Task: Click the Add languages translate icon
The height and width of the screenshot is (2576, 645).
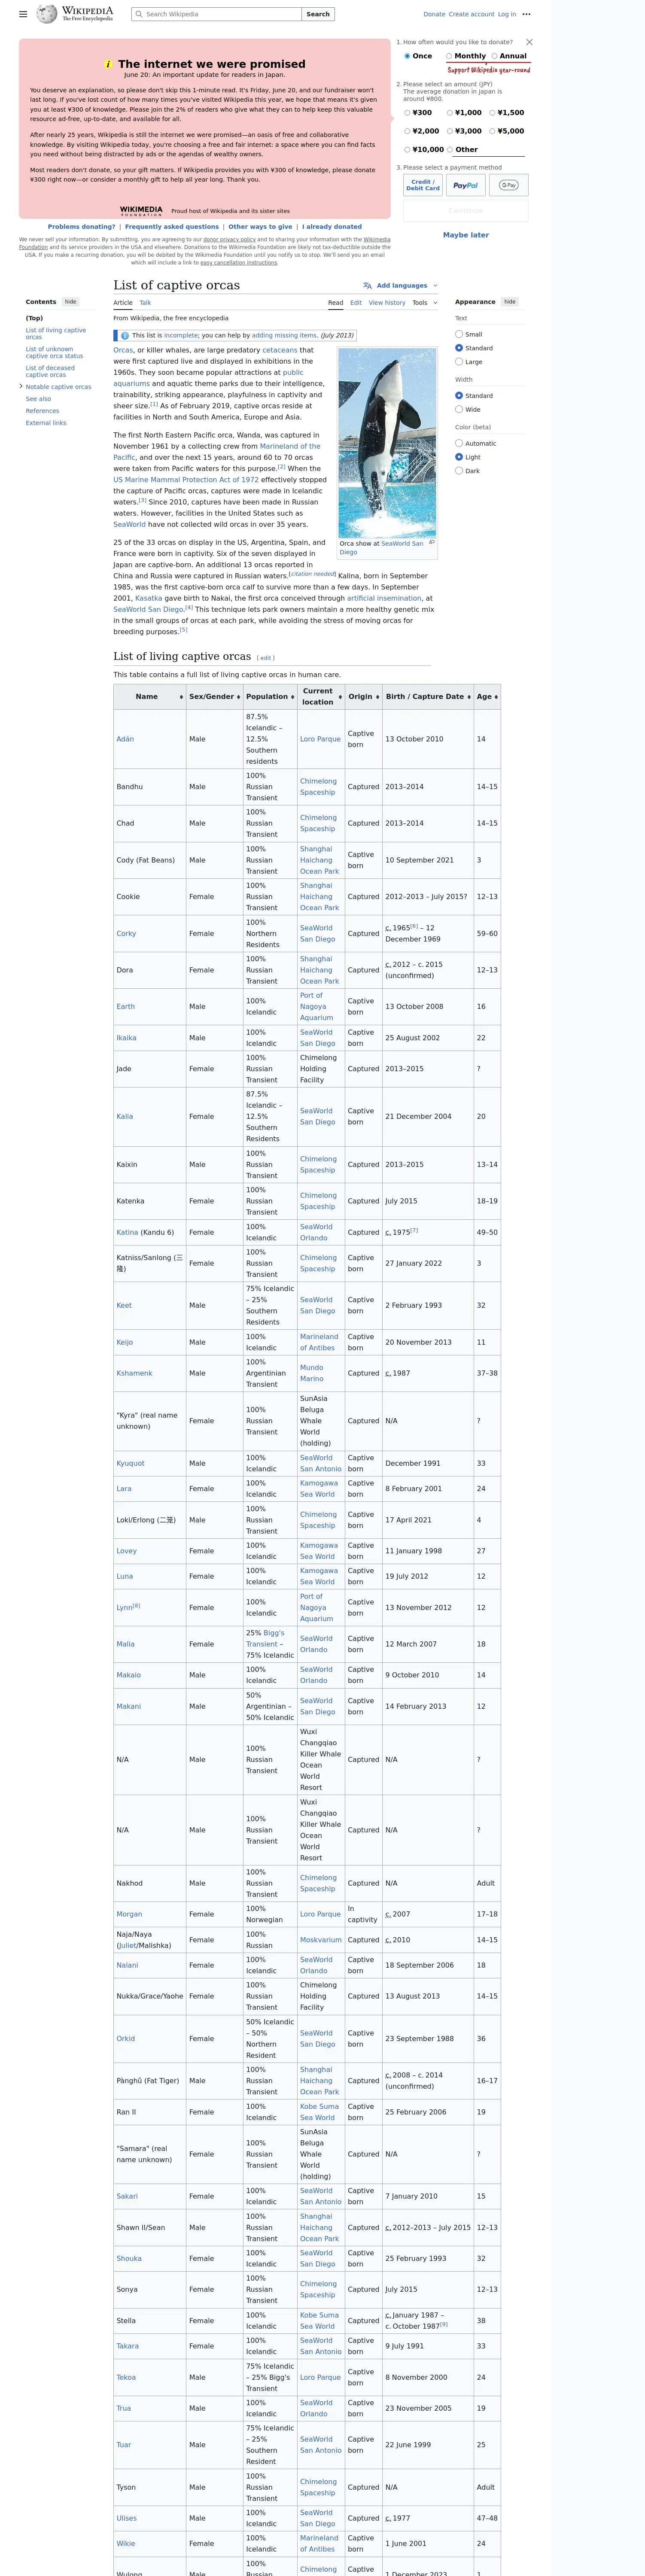Action: [367, 286]
